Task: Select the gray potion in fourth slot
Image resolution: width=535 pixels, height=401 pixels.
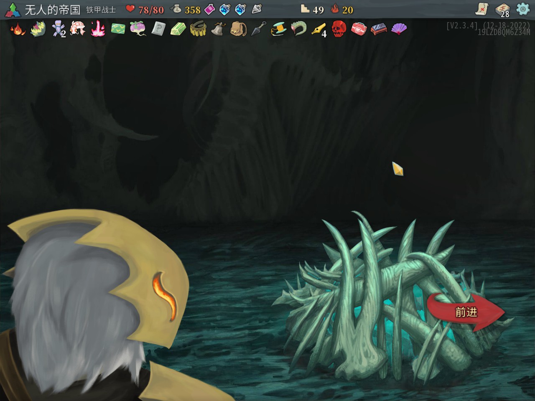Action: pyautogui.click(x=257, y=9)
